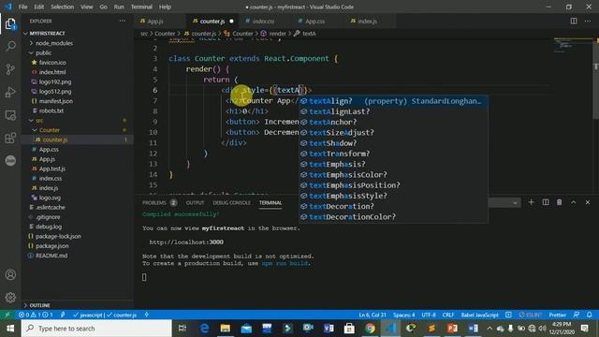This screenshot has height=337, width=599.
Task: Switch to the OUTPUT panel tab
Action: (x=195, y=202)
